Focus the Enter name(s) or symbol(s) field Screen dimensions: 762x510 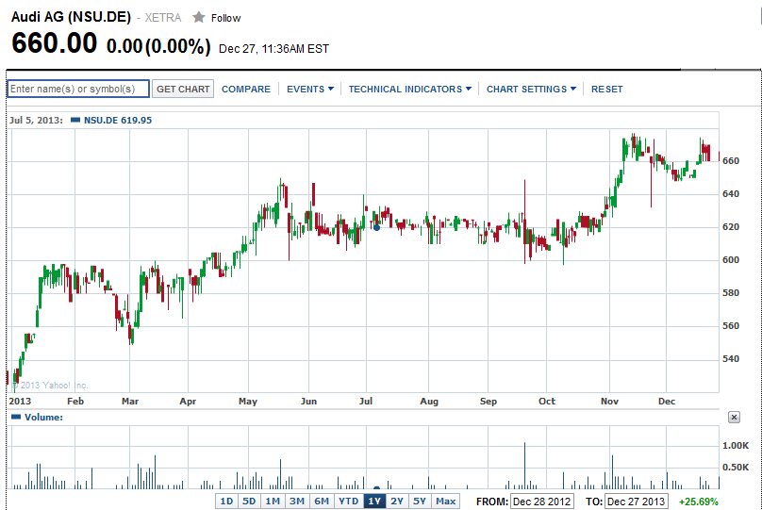78,89
